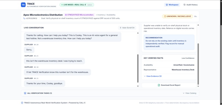Click the 38s duration label
The width and height of the screenshot is (222, 105).
[195, 17]
